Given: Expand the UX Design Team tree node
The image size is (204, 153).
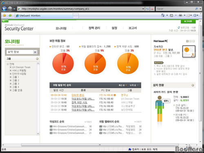Looking at the screenshot, I should coord(10,67).
